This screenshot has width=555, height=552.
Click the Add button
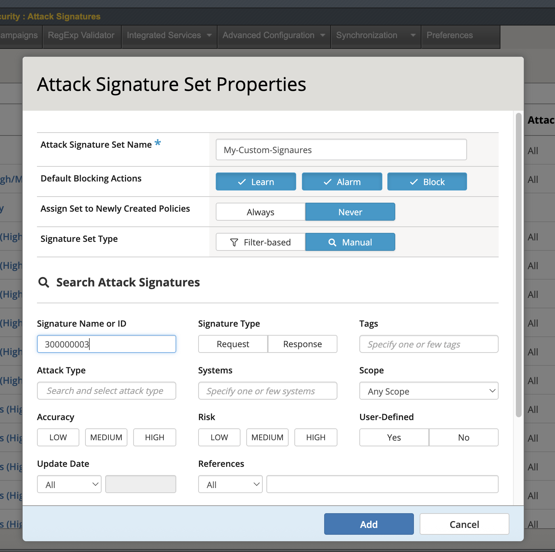[x=369, y=524]
